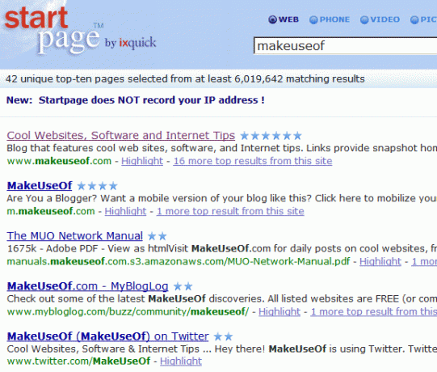437x372 pixels.
Task: Select the PHONE search radio button
Action: click(313, 19)
